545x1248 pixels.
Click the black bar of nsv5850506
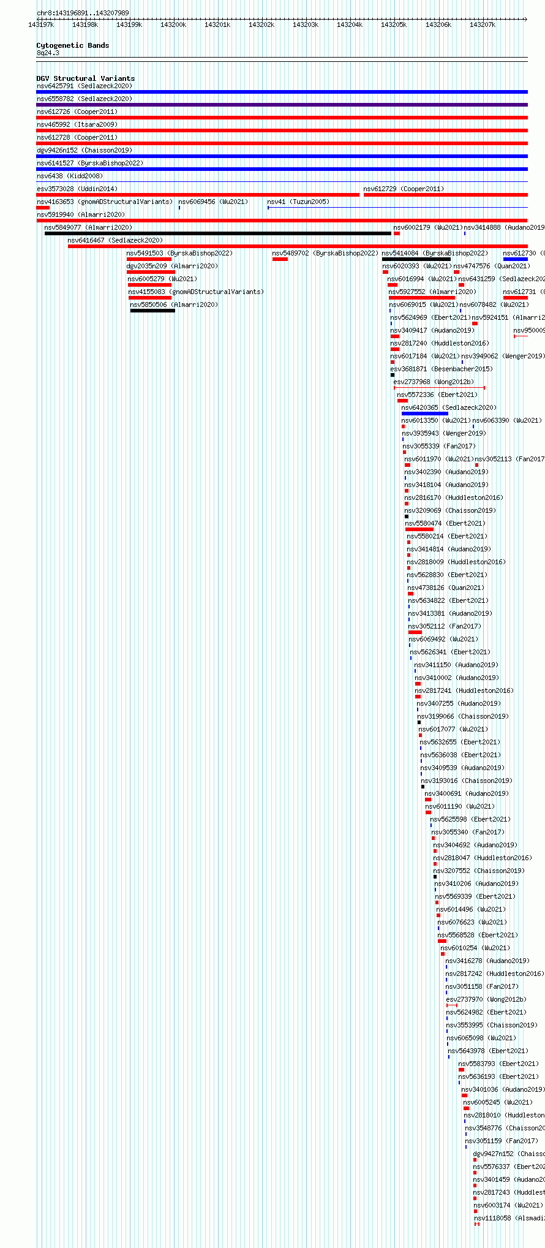click(x=152, y=311)
